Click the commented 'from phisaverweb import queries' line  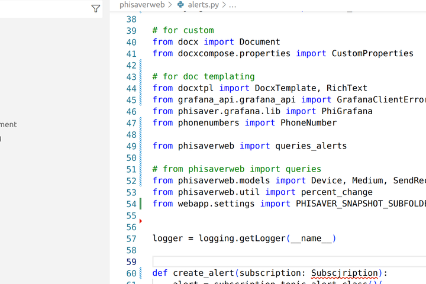(237, 169)
